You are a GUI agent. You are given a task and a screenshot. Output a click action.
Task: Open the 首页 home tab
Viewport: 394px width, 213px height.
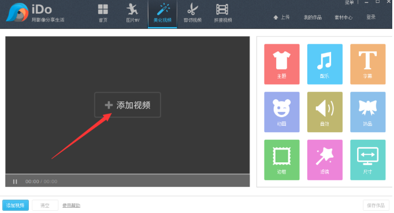click(x=103, y=13)
